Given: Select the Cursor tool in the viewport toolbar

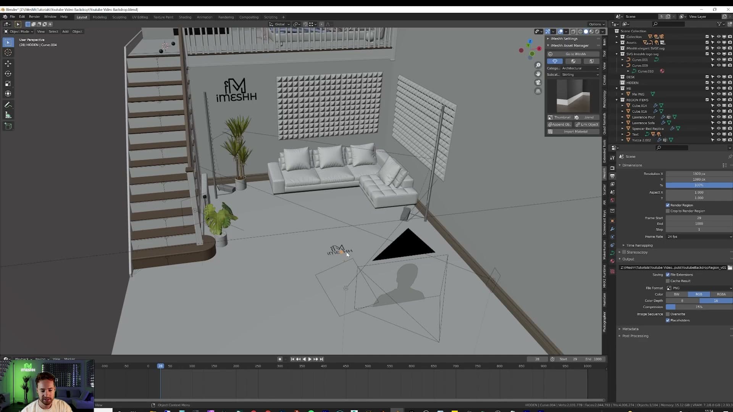Looking at the screenshot, I should pyautogui.click(x=8, y=53).
